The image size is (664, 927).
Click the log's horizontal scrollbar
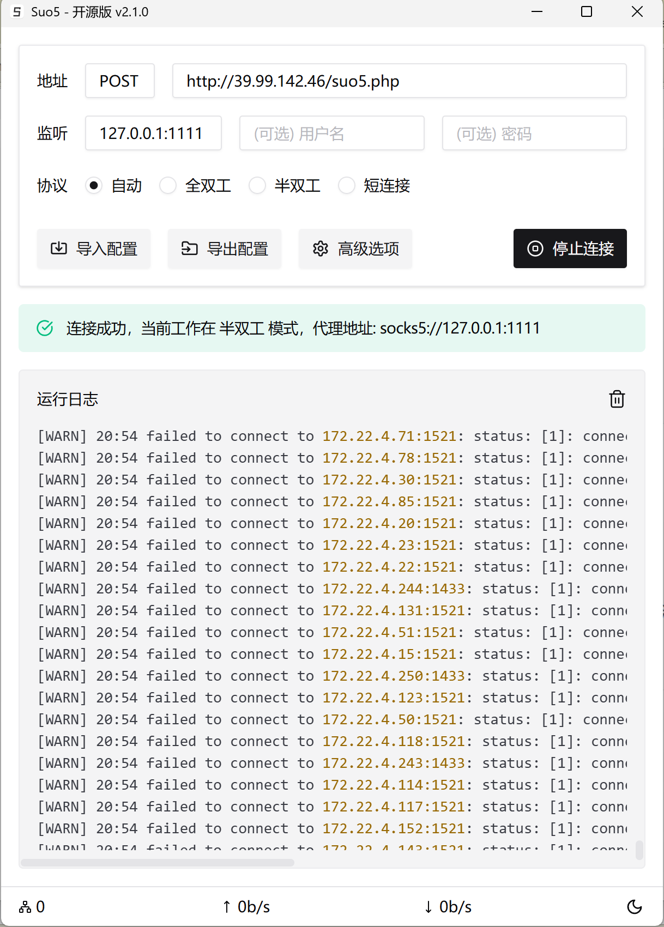pyautogui.click(x=158, y=863)
